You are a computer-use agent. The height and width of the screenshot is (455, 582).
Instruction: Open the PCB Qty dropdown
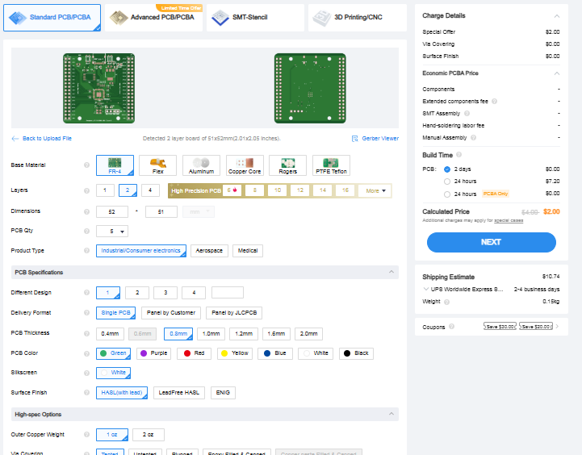click(x=111, y=232)
